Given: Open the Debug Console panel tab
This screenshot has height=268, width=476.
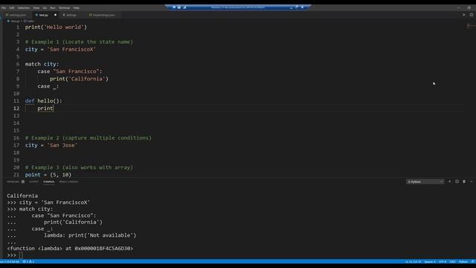Looking at the screenshot, I should coord(68,182).
